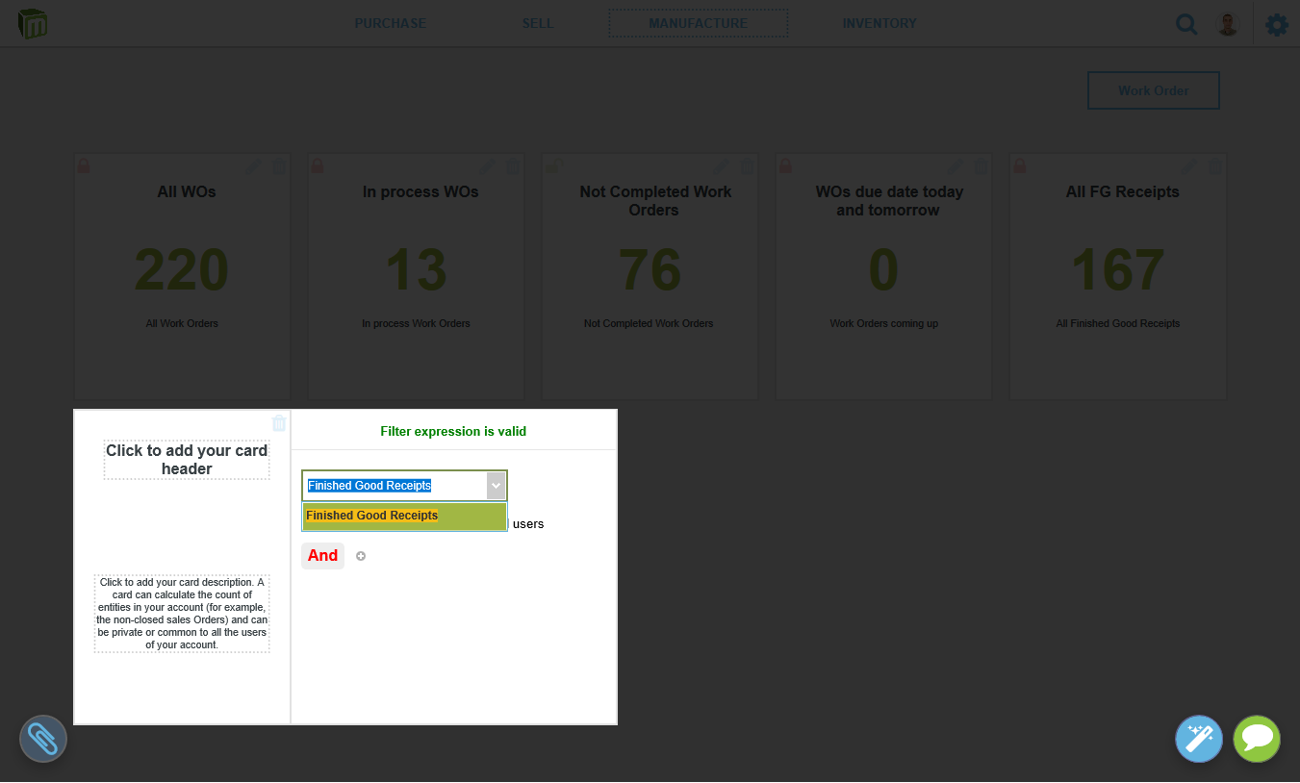Click 'Filter expression is valid' message
1300x783 pixels.
coord(453,431)
